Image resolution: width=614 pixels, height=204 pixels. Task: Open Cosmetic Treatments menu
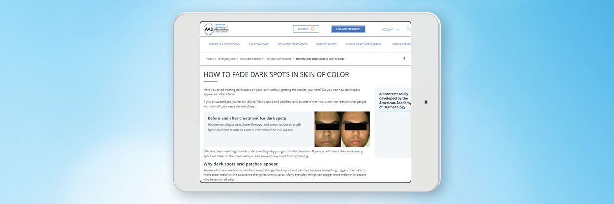pos(293,44)
